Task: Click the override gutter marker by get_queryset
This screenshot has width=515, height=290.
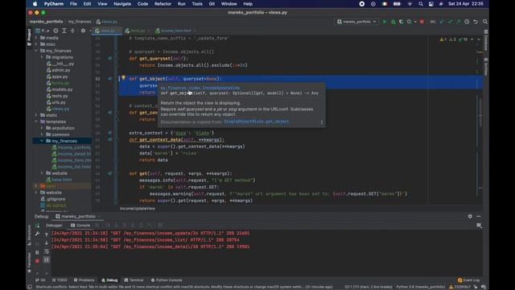Action: click(x=109, y=58)
